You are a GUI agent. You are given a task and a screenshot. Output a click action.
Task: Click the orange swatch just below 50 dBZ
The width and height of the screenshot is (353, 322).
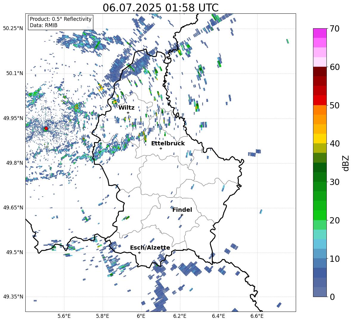[x=320, y=110]
